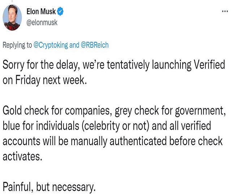This screenshot has width=235, height=195.
Task: Open the @Cryptoking mention link
Action: click(x=50, y=45)
